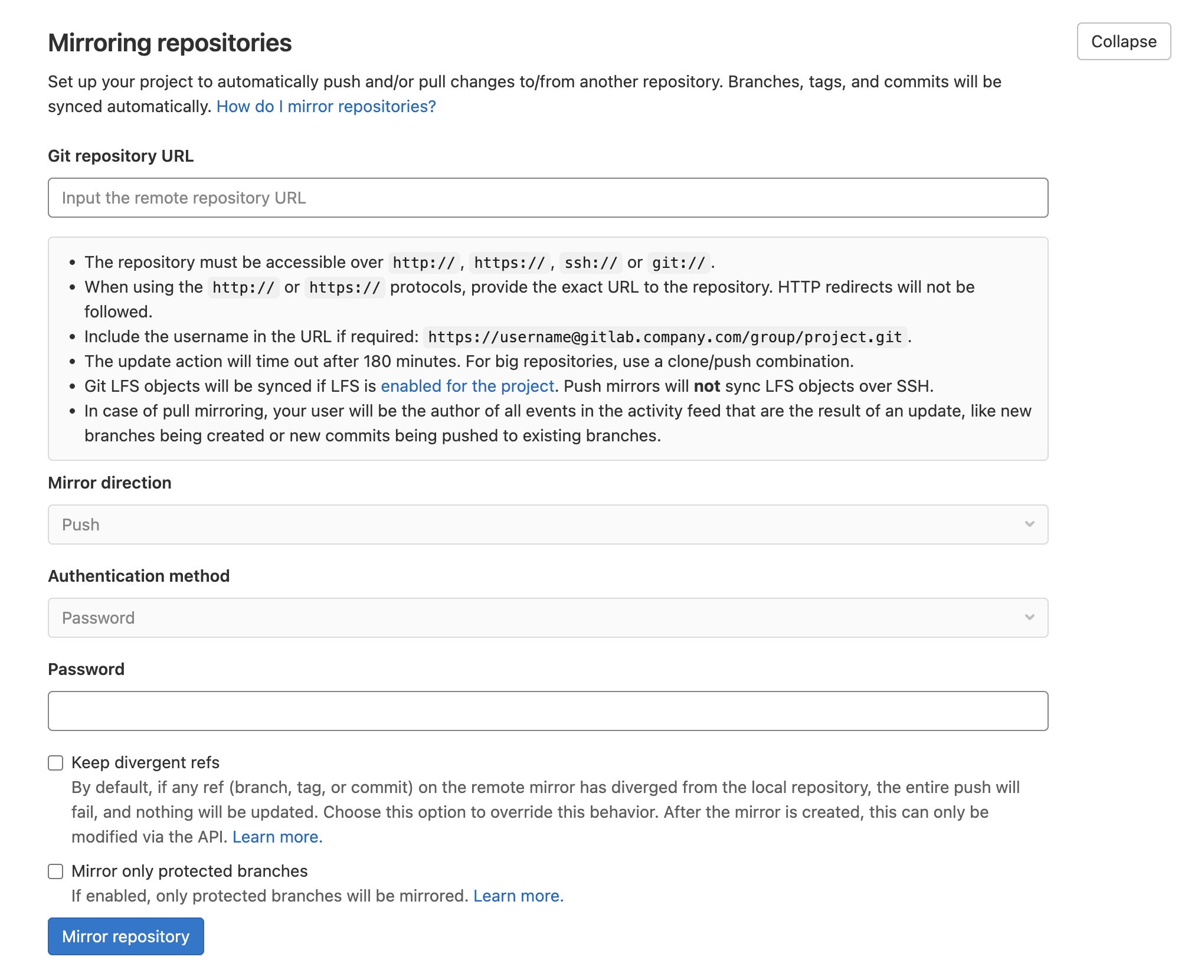Click the Mirror repository button
1185x970 pixels.
tap(126, 936)
